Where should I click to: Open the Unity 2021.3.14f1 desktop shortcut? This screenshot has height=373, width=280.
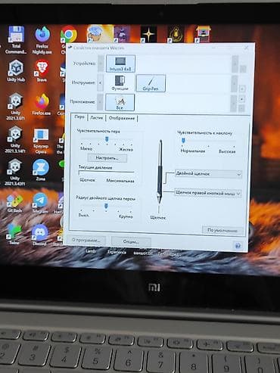(x=15, y=139)
